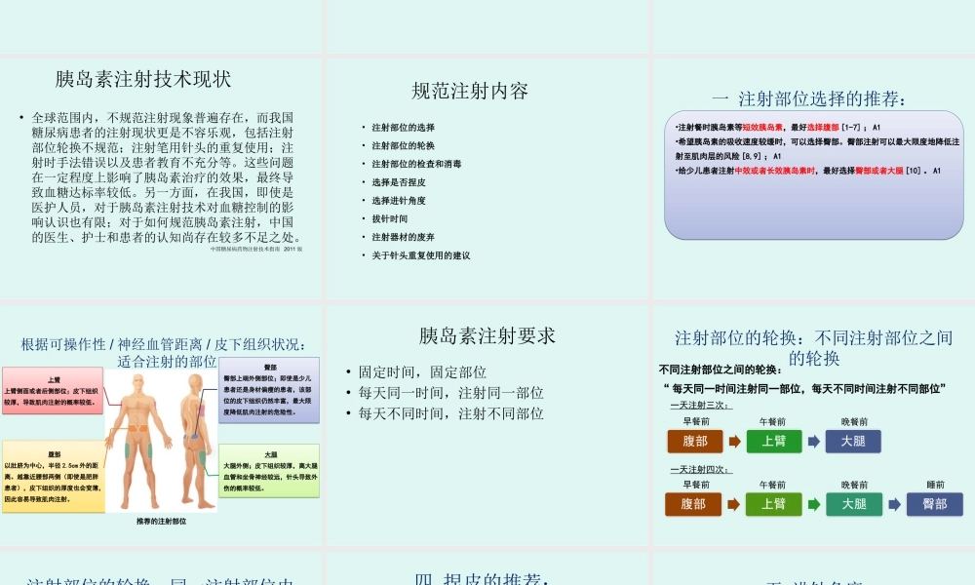Click the green arrow between 上臂 and 大腿
This screenshot has height=585, width=975.
click(x=814, y=441)
